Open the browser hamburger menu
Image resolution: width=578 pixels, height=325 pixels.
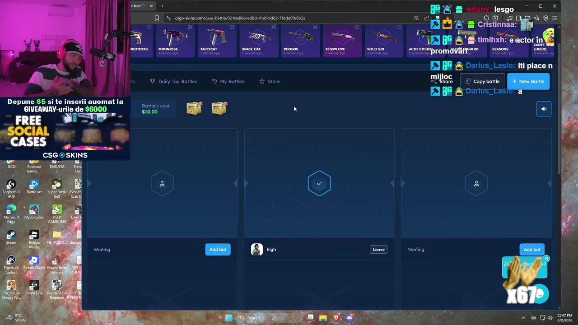coord(555,18)
